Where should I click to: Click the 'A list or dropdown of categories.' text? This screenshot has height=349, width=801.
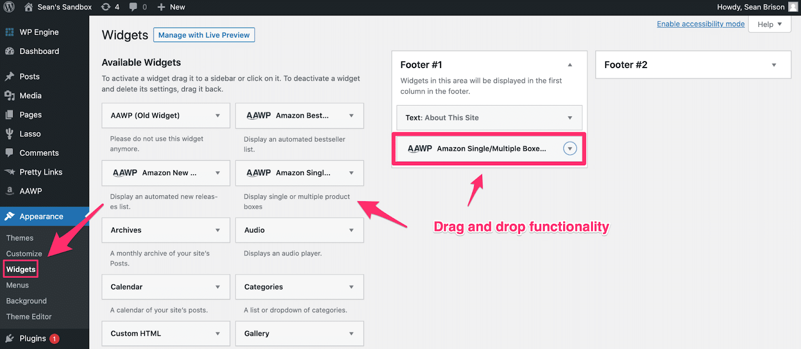pyautogui.click(x=295, y=310)
